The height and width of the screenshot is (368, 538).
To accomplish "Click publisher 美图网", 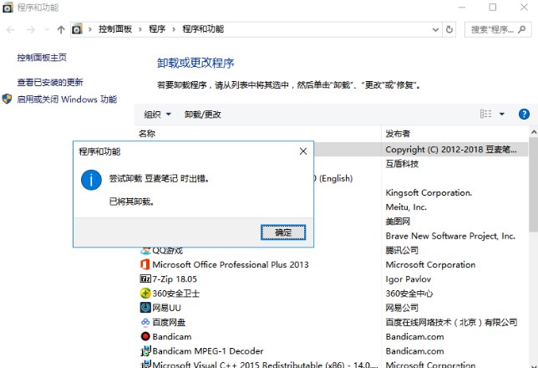I will (398, 222).
